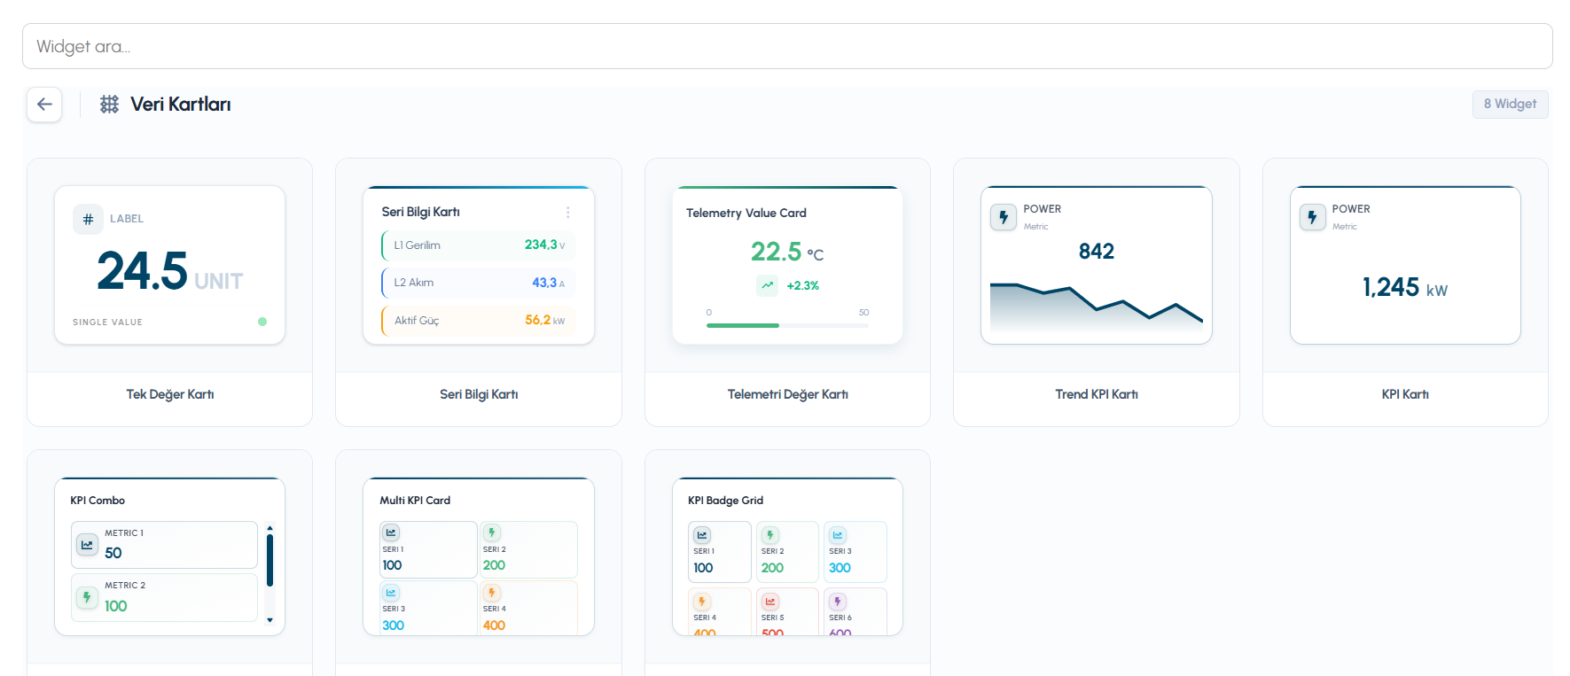Click the chart icon beside METRIC 1
This screenshot has width=1570, height=676.
(x=87, y=545)
